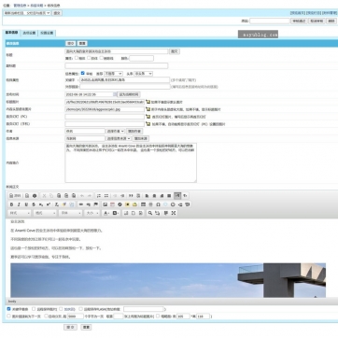Image resolution: width=338 pixels, height=338 pixels.
Task: Click the Cut icon in editor toolbar
Action: click(x=44, y=196)
